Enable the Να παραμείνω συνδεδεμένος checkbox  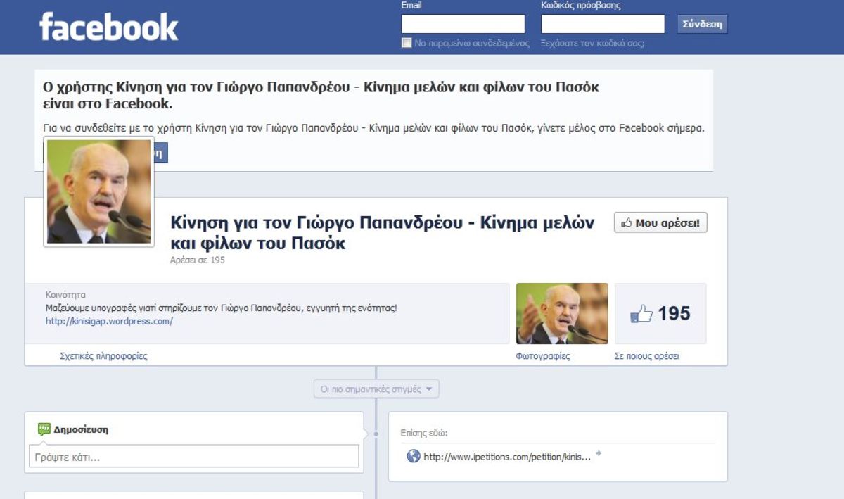(x=406, y=43)
